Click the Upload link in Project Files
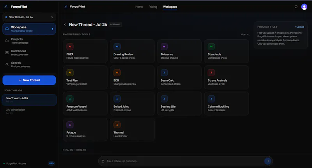This screenshot has height=168, width=312. pyautogui.click(x=300, y=27)
